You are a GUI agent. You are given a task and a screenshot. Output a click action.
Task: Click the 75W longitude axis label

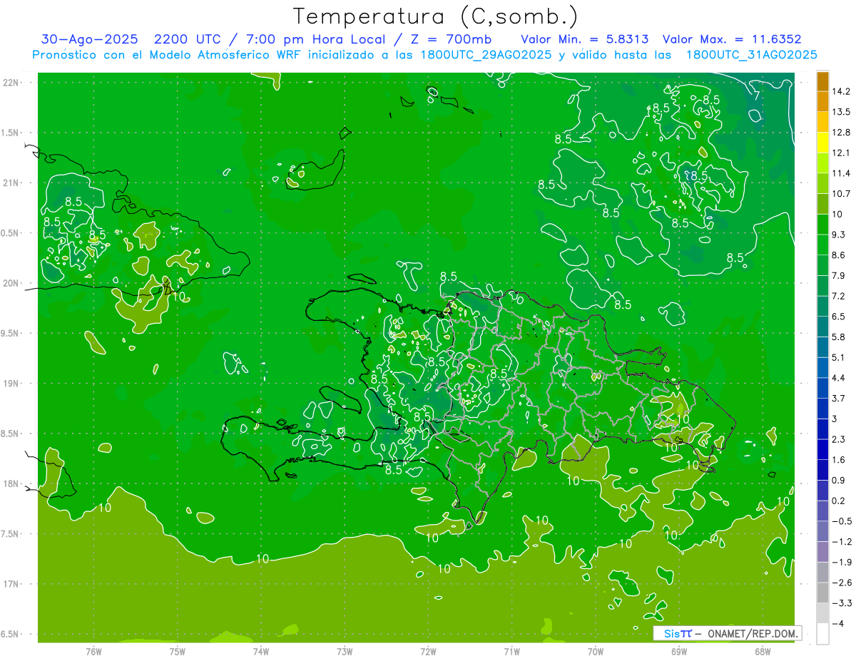[x=177, y=651]
